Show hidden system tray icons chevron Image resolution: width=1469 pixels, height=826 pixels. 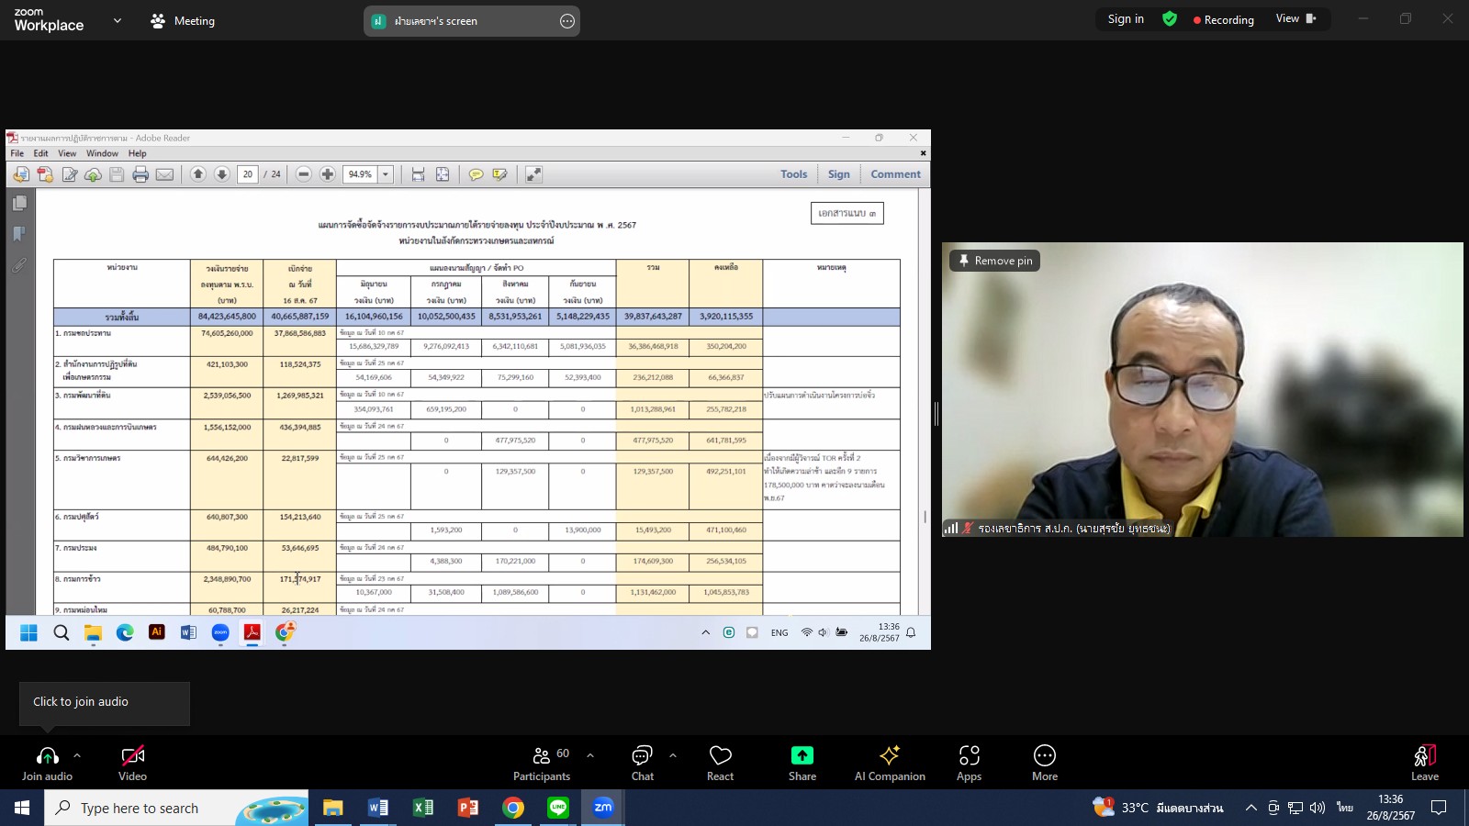[1250, 808]
